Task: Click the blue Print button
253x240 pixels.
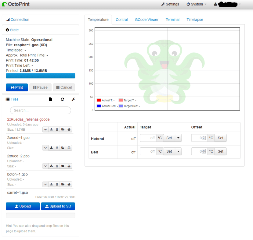Action: click(x=17, y=87)
